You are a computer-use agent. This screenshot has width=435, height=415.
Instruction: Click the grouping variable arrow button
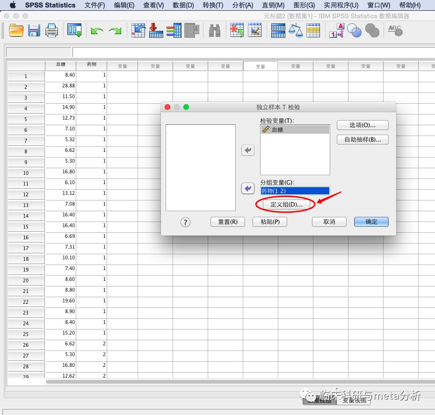tap(248, 188)
